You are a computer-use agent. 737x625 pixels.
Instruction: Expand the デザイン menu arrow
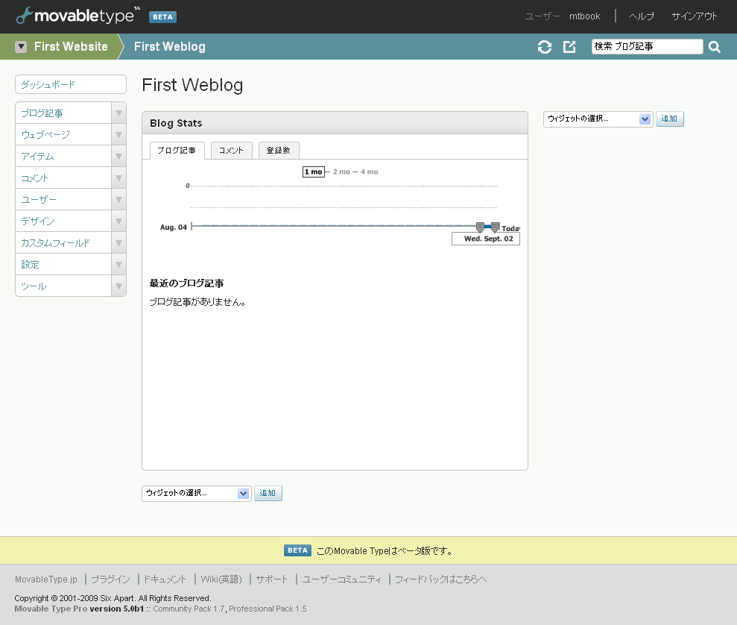[x=119, y=221]
